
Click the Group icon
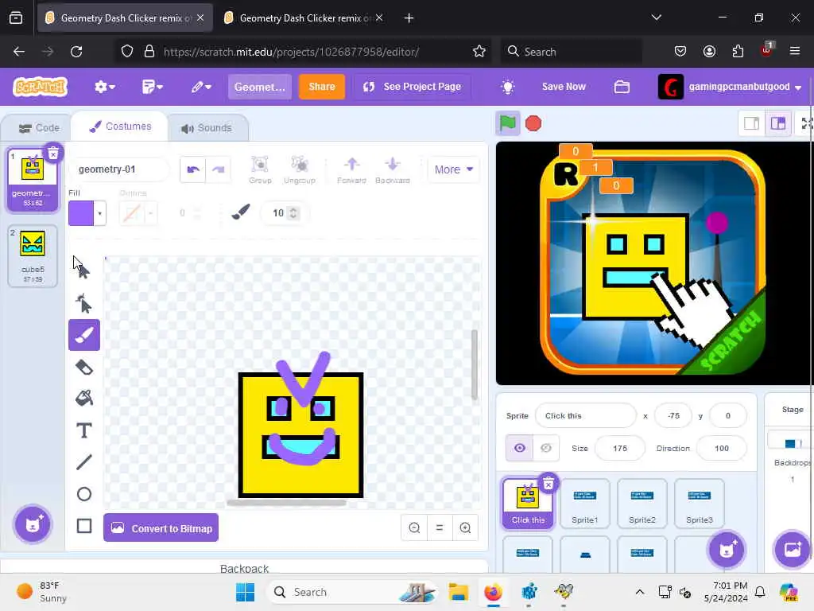(x=260, y=170)
